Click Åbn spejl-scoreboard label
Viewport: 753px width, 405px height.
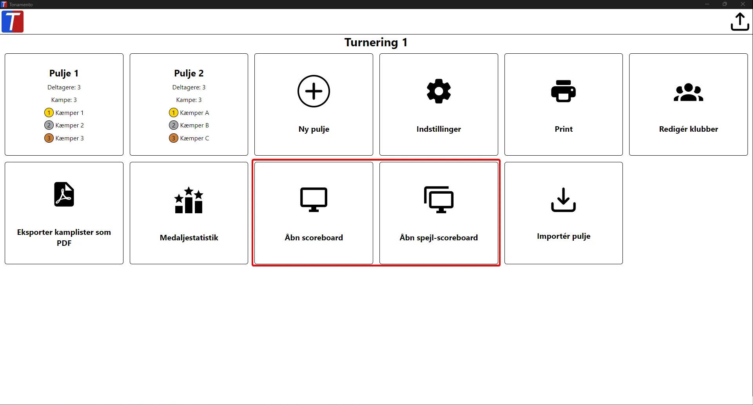[439, 238]
